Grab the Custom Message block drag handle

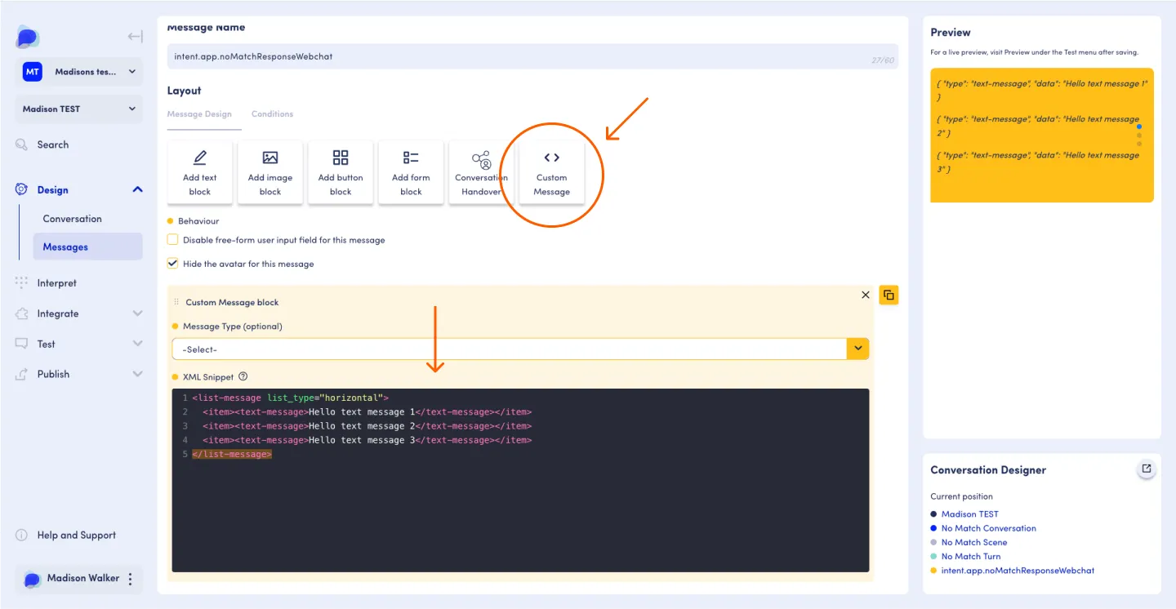coord(176,302)
